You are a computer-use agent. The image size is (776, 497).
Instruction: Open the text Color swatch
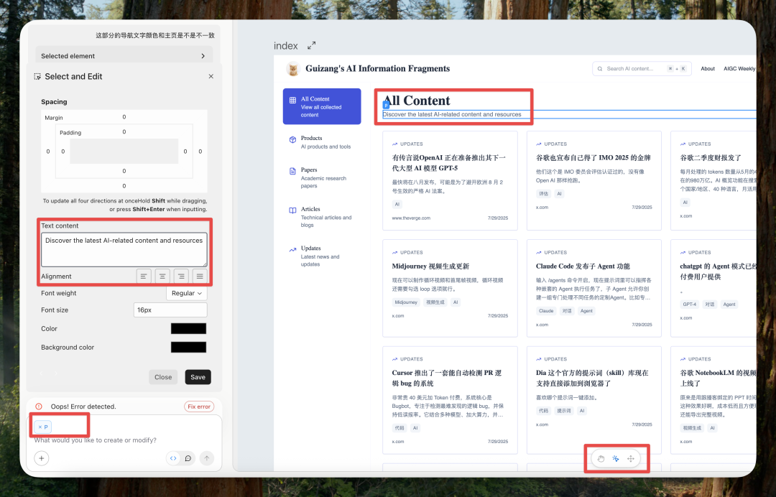pyautogui.click(x=188, y=328)
